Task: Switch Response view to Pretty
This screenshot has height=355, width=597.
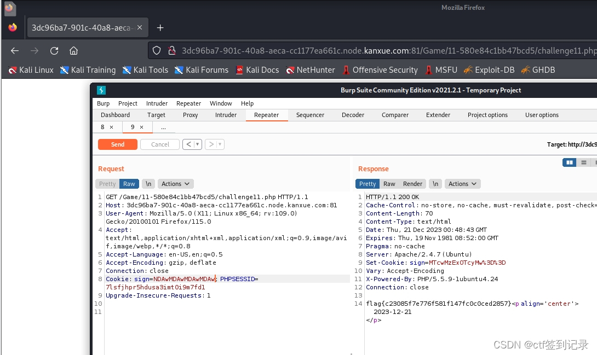Action: 368,184
